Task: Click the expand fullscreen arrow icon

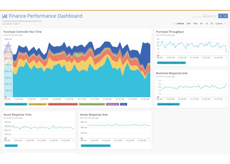Action: click(x=226, y=16)
